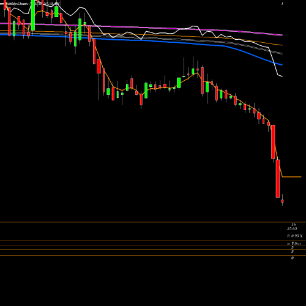Image resolution: width=306 pixels, height=306 pixels.
Task: Click the last small red candlestick
Action: 282,201
